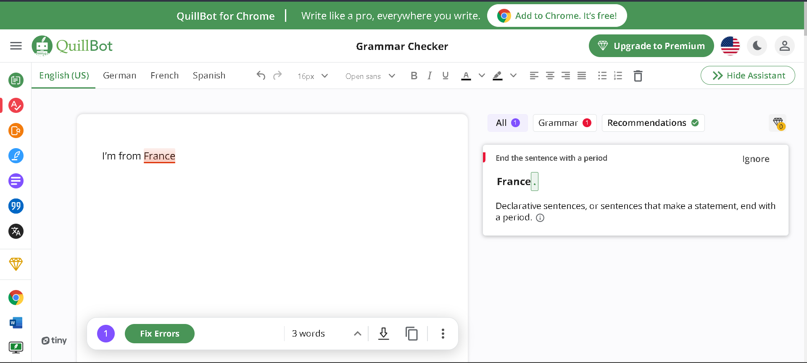Open the Grammar Checker sidebar tool
This screenshot has width=807, height=363.
16,105
